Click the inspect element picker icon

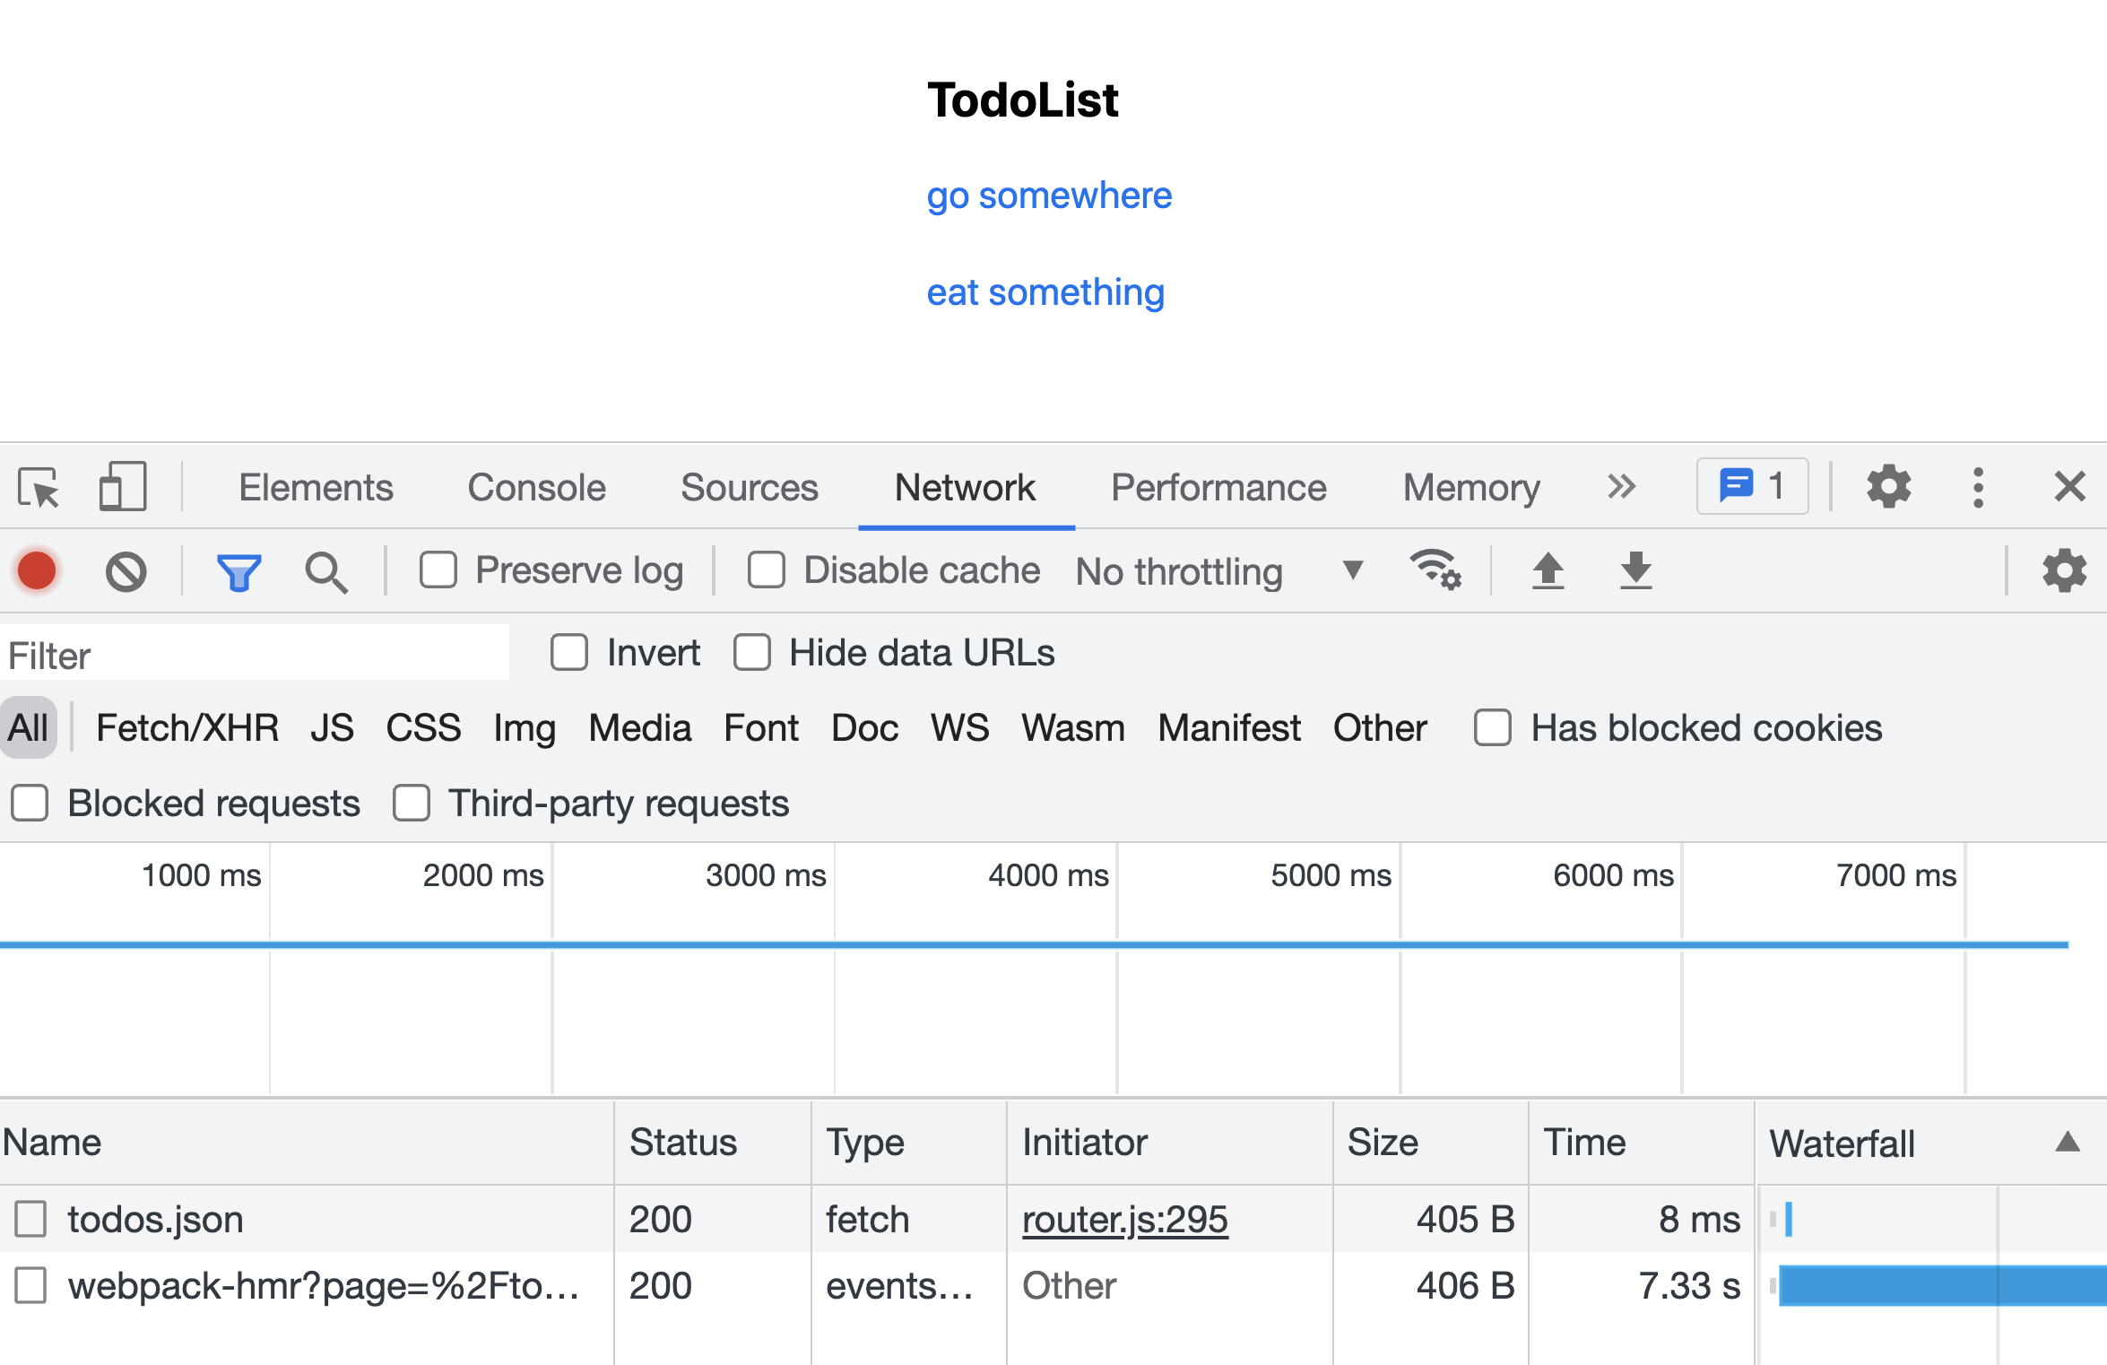point(39,488)
